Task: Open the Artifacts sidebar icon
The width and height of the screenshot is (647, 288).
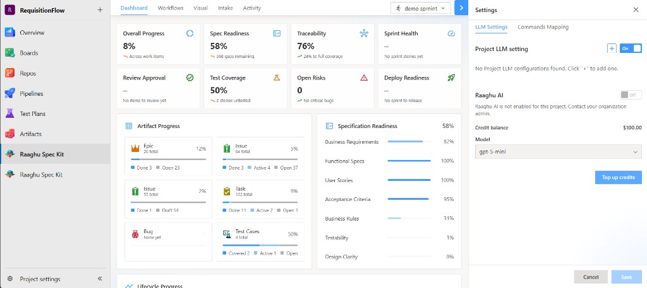Action: pyautogui.click(x=10, y=134)
